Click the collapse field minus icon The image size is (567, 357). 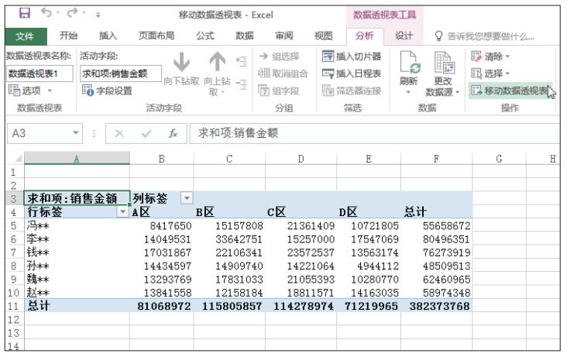click(x=241, y=84)
